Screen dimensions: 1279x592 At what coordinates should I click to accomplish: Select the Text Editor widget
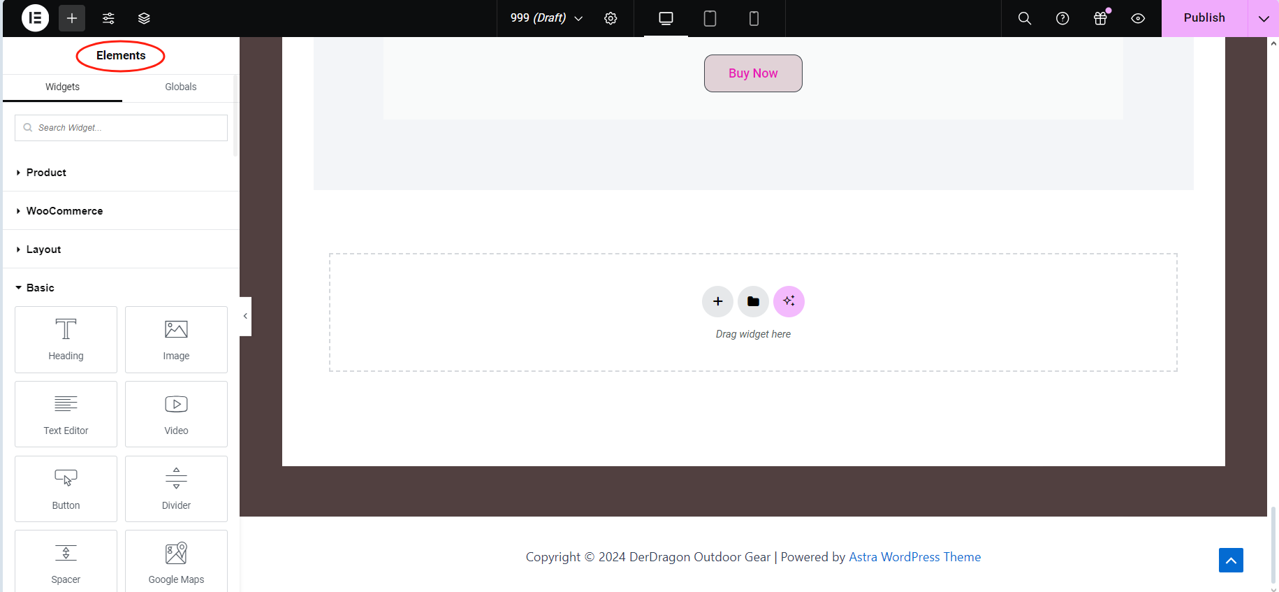[x=66, y=414]
